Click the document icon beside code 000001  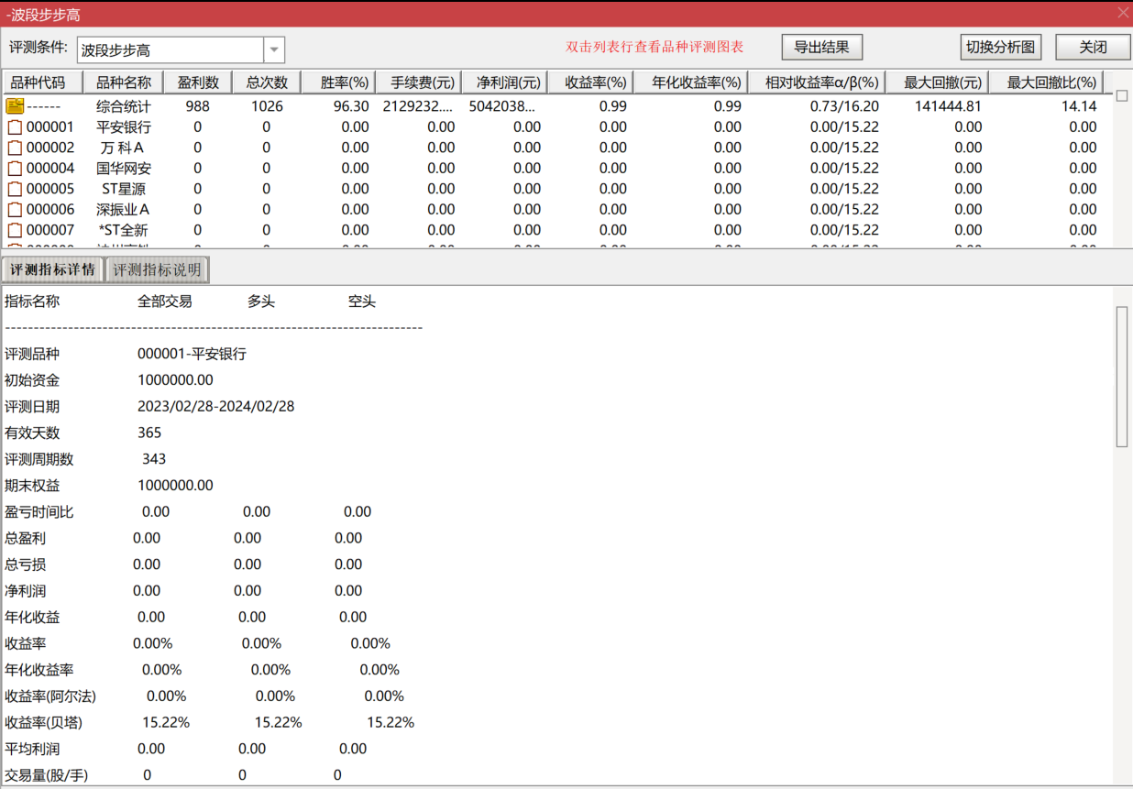tap(15, 127)
